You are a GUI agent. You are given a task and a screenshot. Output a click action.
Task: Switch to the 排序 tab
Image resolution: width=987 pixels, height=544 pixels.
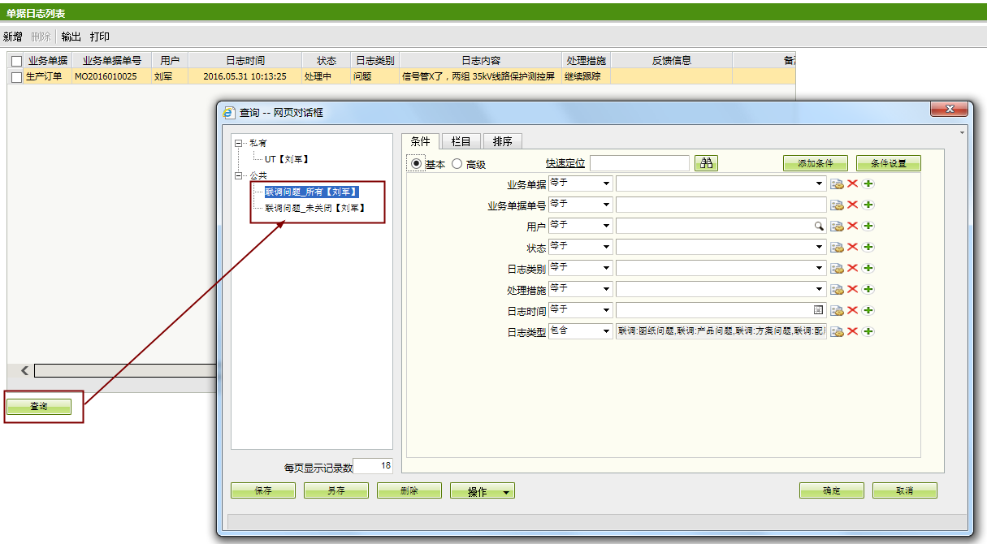(503, 141)
